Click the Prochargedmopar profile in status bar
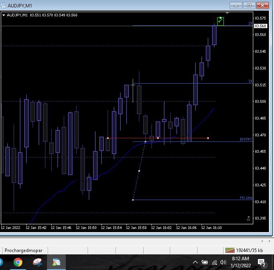Screen dimensions: 274x270 [23, 250]
